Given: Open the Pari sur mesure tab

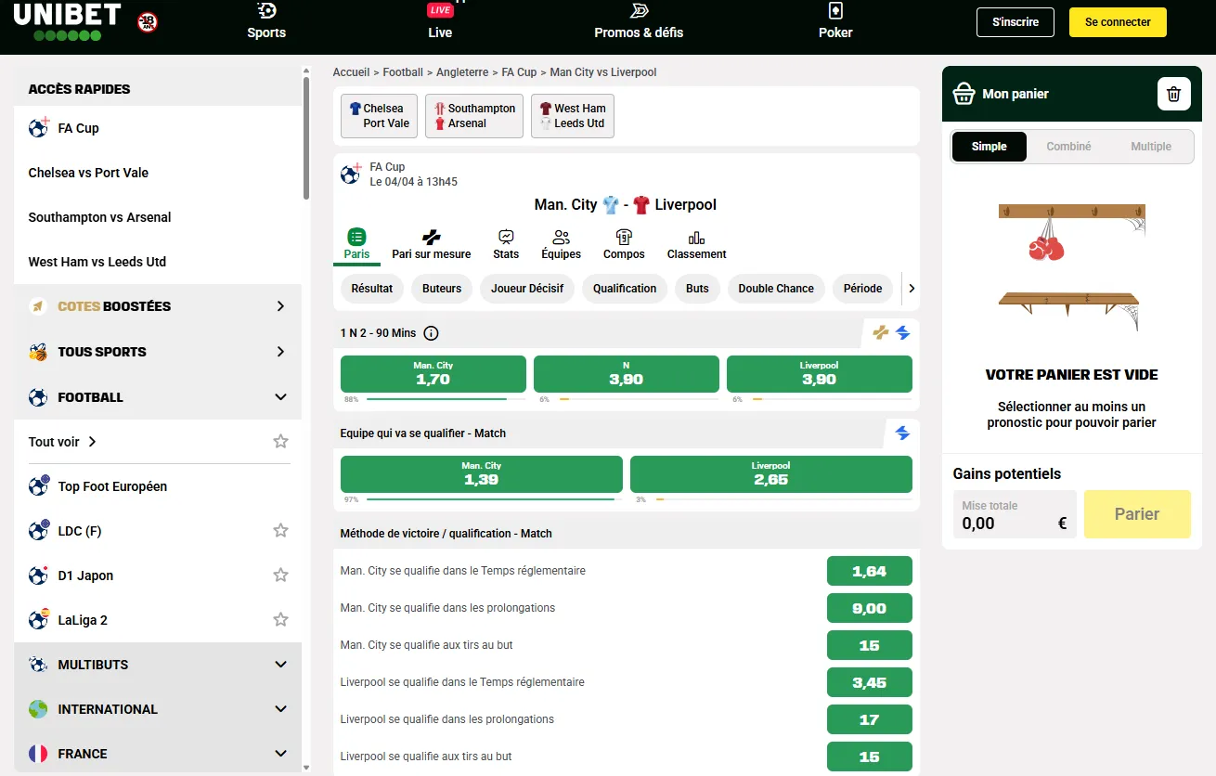Looking at the screenshot, I should point(431,245).
